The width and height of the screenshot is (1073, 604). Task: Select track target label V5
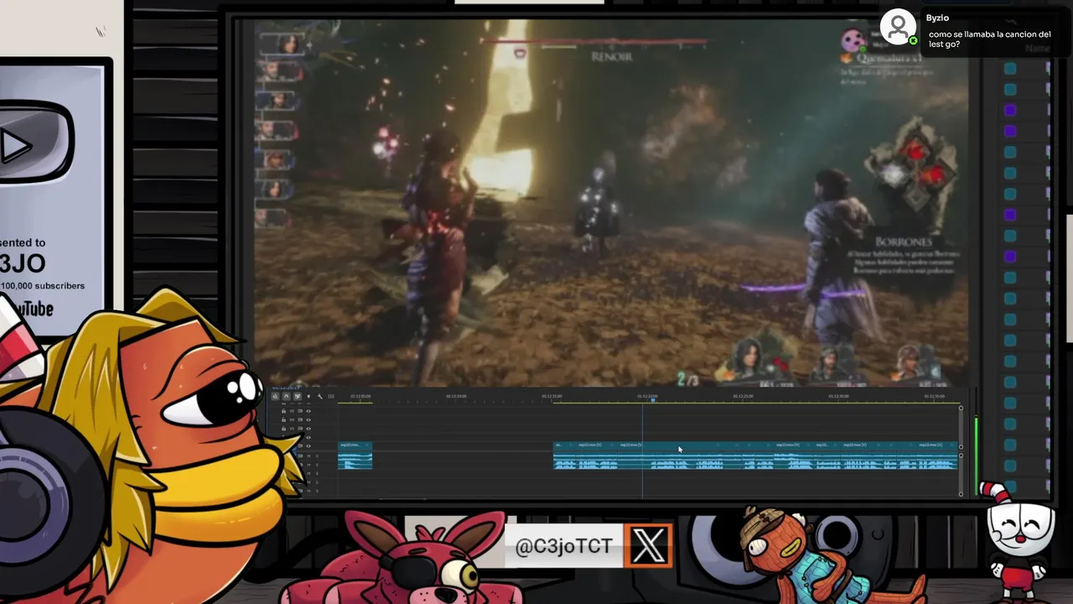[x=292, y=411]
